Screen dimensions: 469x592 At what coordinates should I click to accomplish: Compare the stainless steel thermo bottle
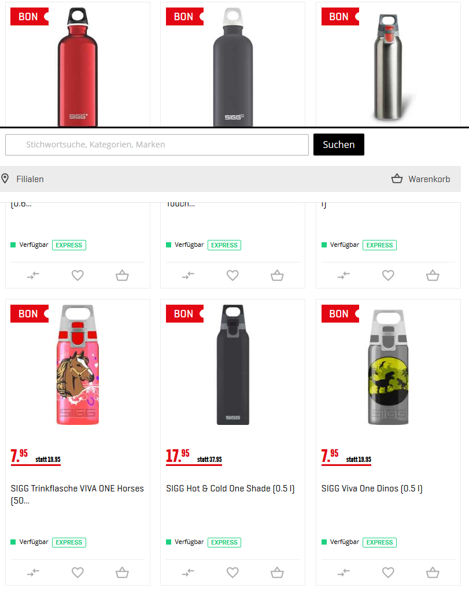pyautogui.click(x=344, y=276)
